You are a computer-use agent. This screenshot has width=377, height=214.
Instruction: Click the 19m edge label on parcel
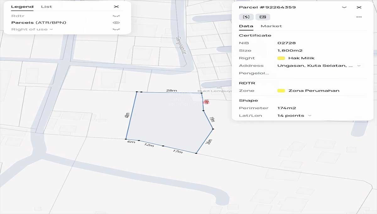(x=212, y=120)
